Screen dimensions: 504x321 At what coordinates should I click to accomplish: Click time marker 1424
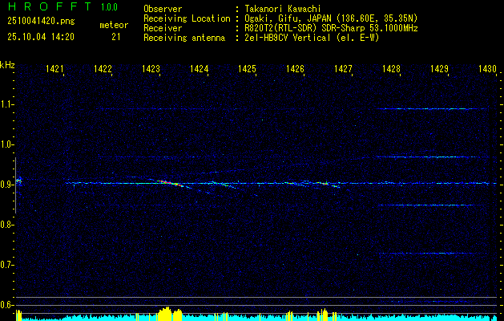tap(199, 68)
